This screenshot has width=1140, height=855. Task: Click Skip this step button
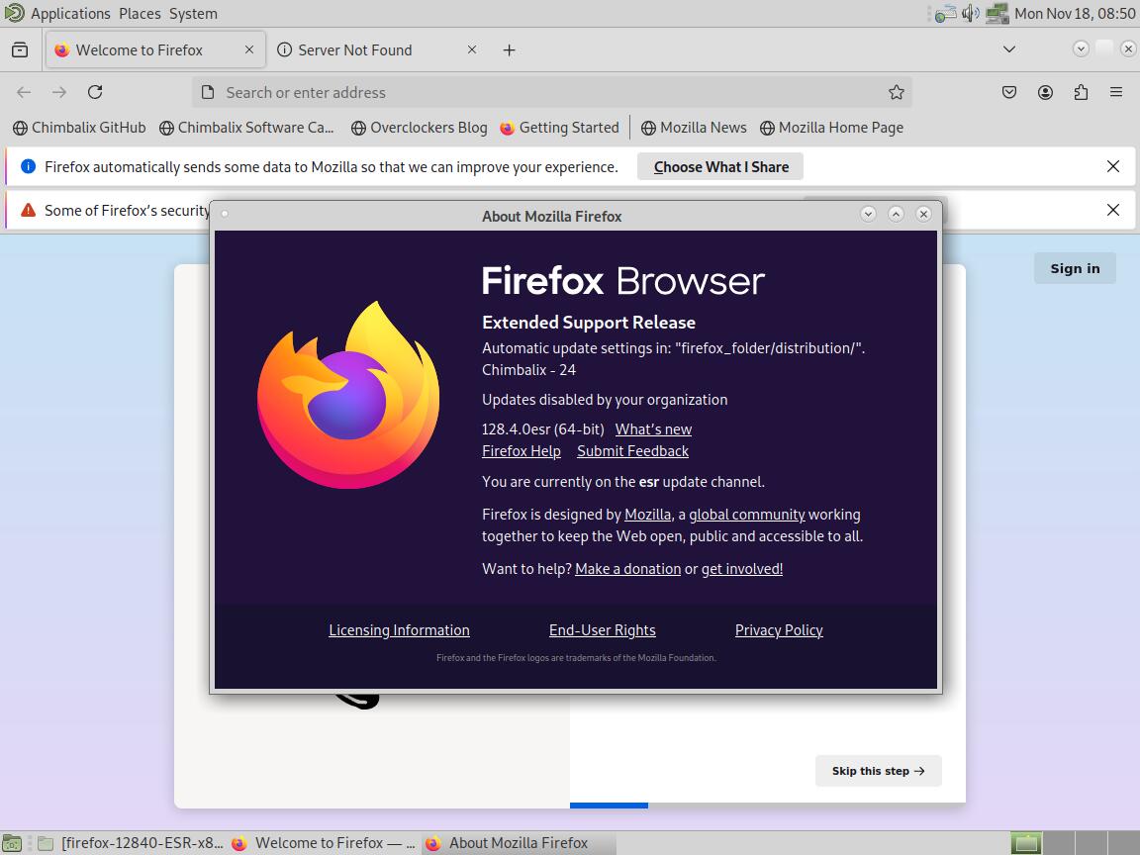point(879,771)
